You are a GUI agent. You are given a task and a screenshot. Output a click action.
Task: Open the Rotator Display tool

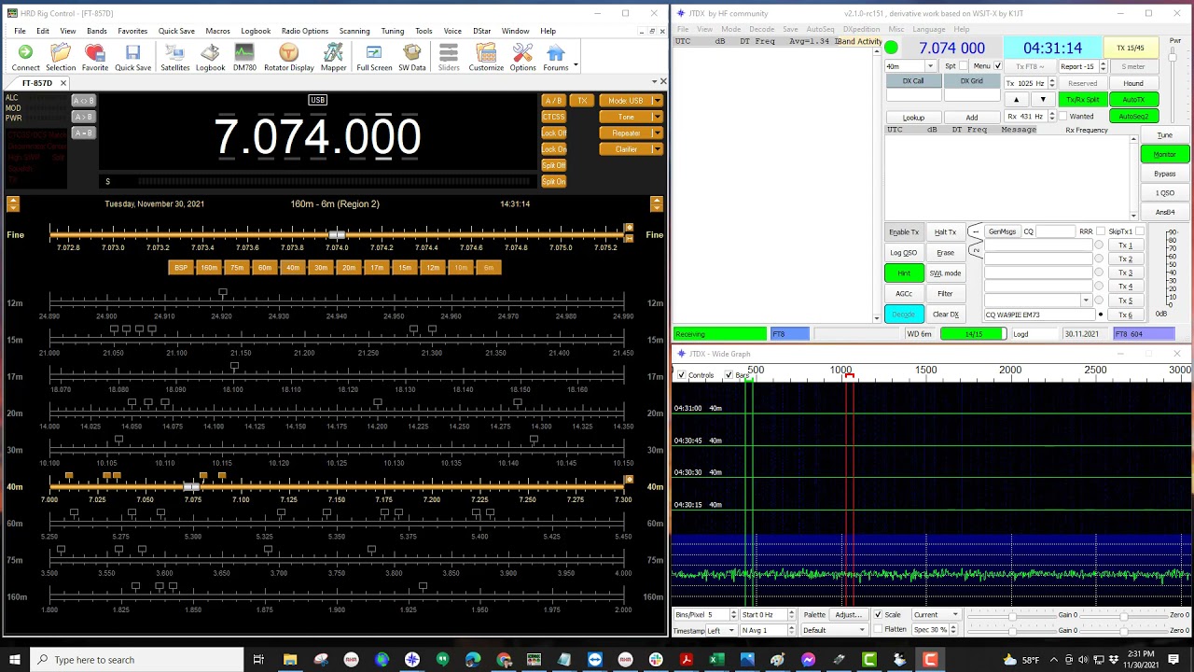click(289, 57)
